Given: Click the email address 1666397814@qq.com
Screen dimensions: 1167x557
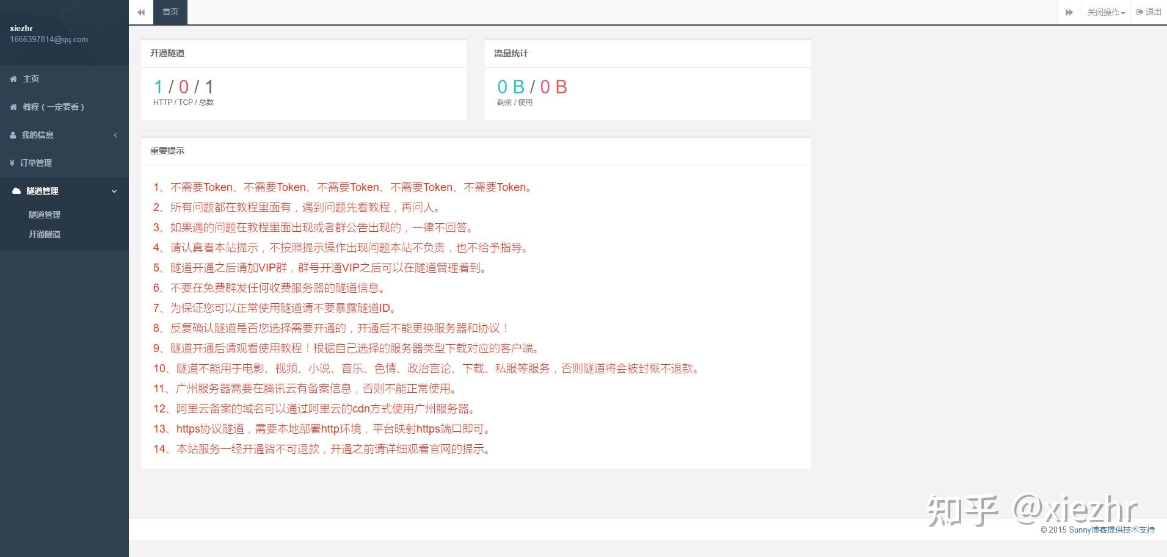Looking at the screenshot, I should tap(48, 39).
